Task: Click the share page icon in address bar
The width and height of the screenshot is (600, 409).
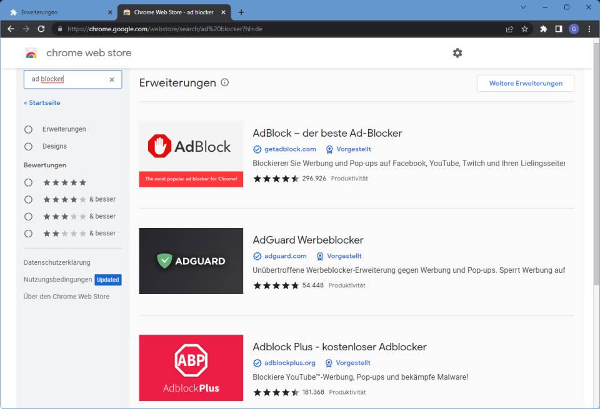Action: [509, 29]
